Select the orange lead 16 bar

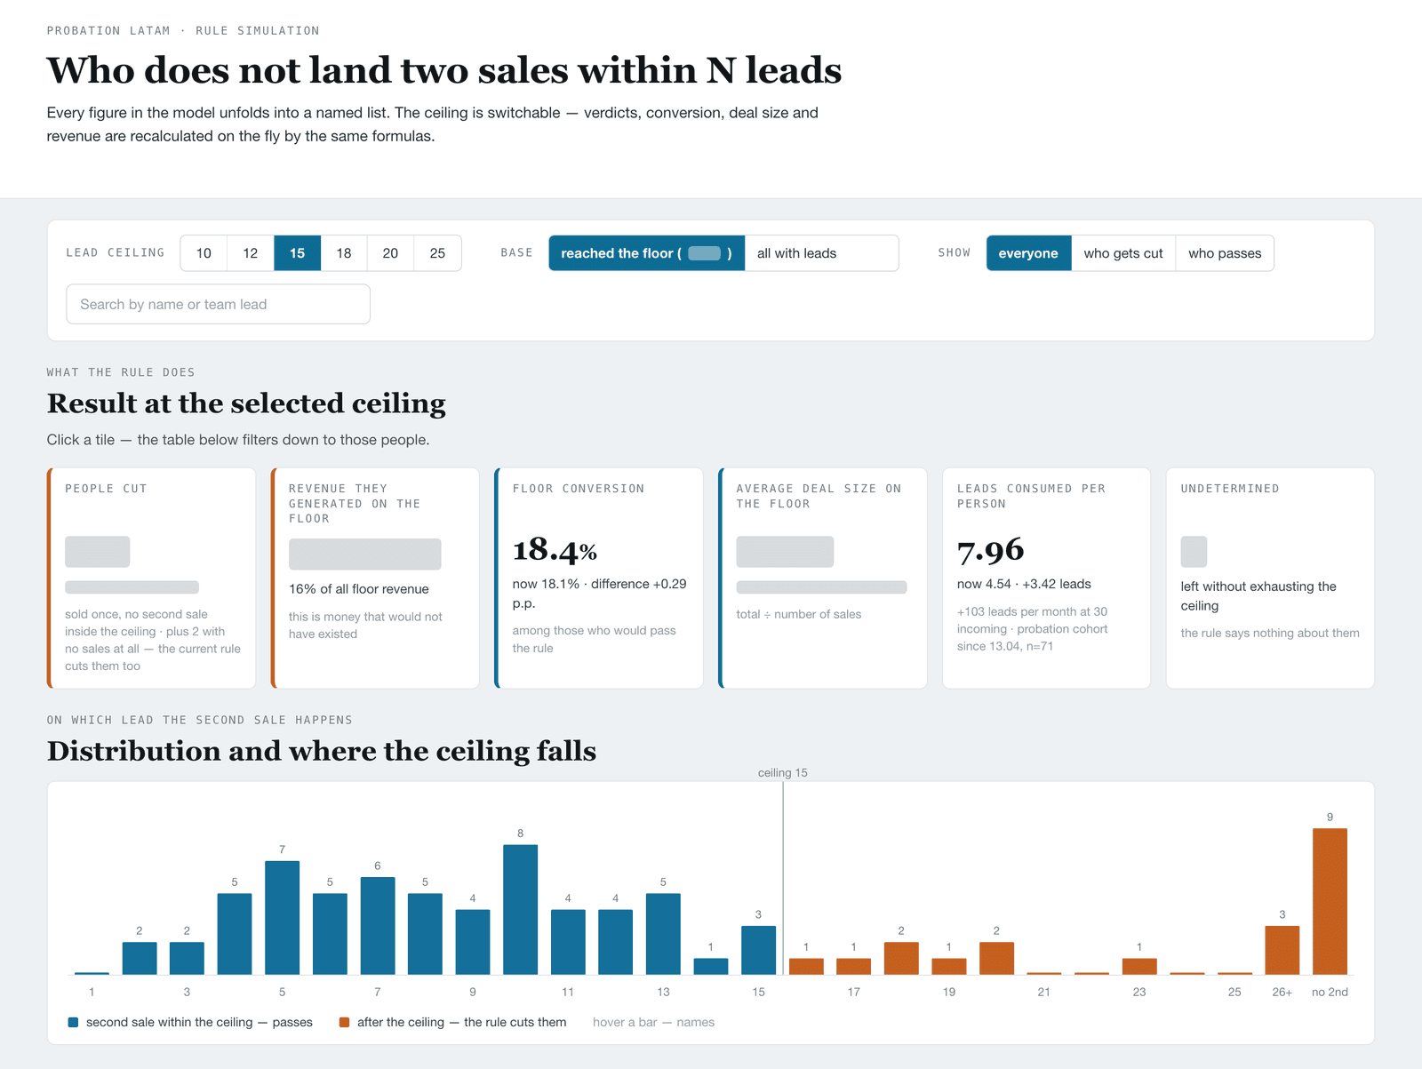(x=806, y=967)
